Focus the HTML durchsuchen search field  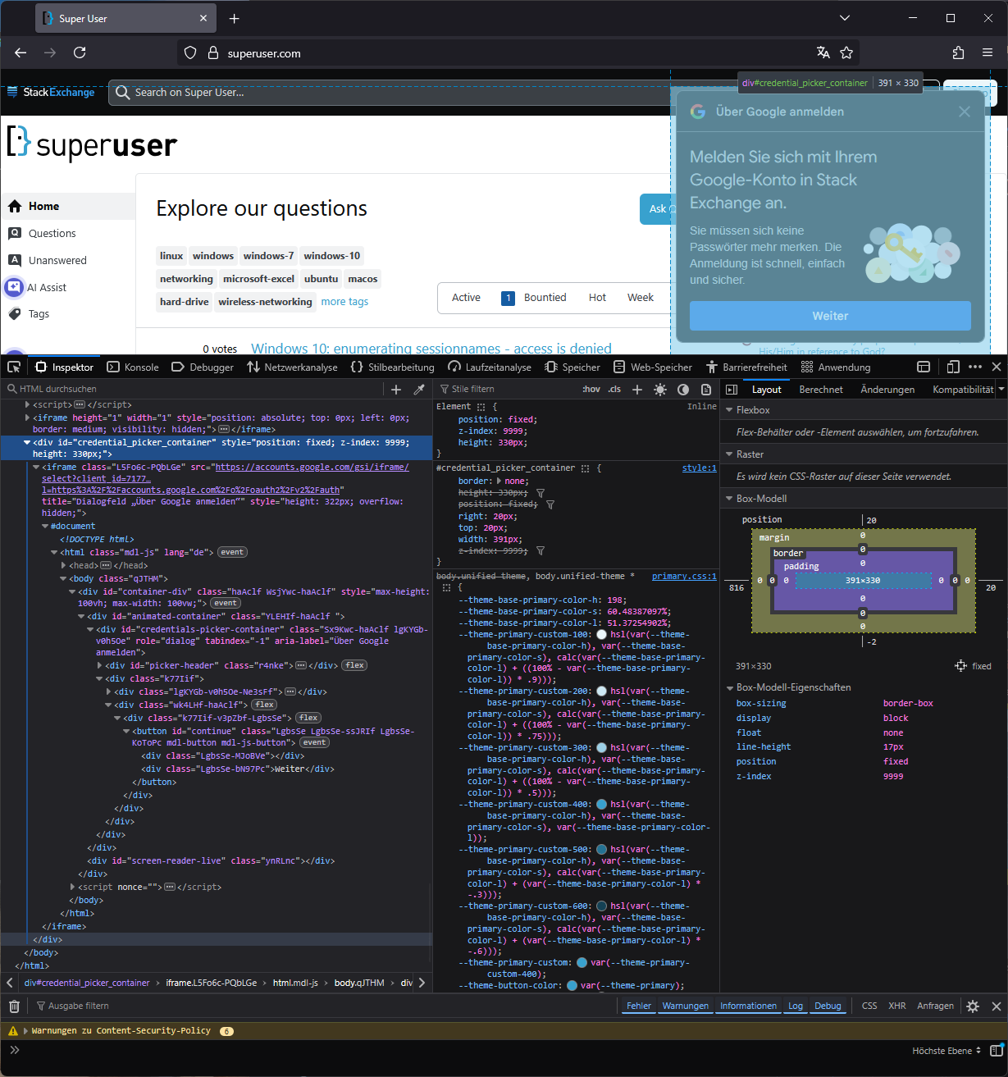pos(193,390)
